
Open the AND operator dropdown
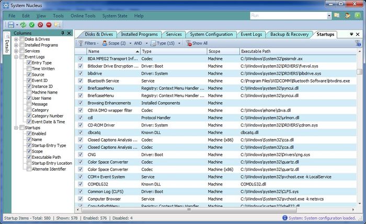(x=146, y=43)
